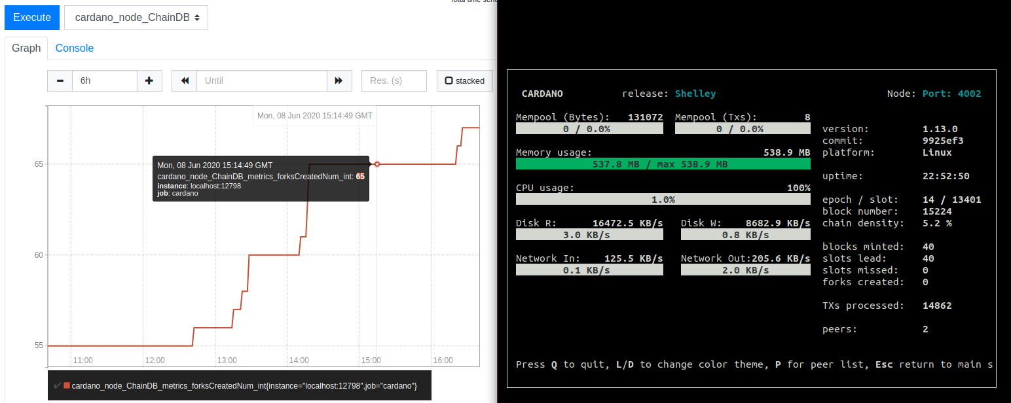The height and width of the screenshot is (403, 1011).
Task: Click the blue Execute button
Action: click(32, 18)
